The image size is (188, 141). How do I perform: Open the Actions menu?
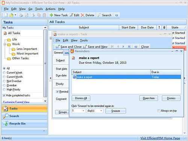point(50,9)
